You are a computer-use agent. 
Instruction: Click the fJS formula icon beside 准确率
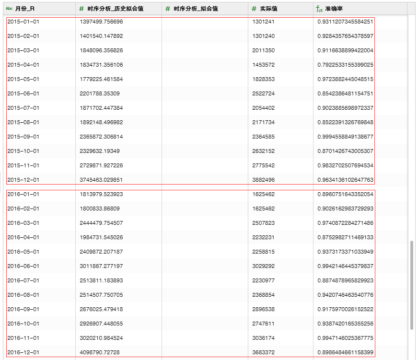pyautogui.click(x=319, y=9)
